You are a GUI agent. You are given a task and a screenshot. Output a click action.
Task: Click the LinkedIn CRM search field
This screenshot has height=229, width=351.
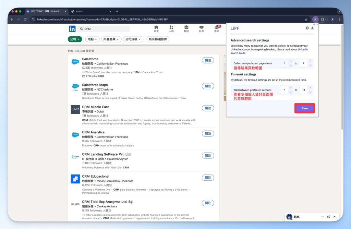(104, 29)
